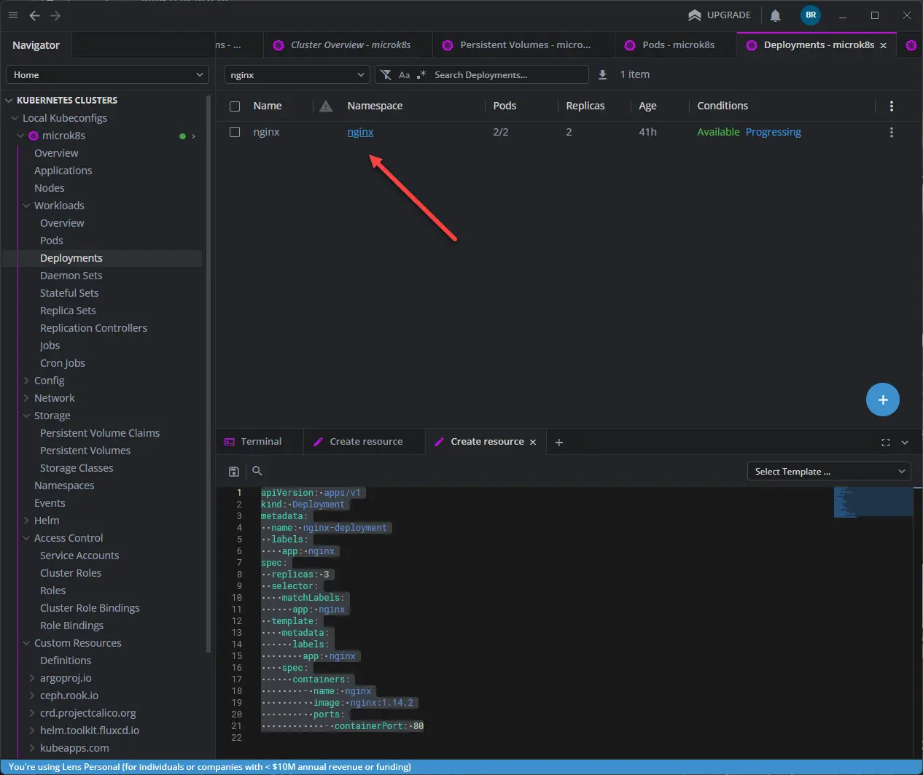The width and height of the screenshot is (923, 775).
Task: Maximize the bottom panel with fullscreen icon
Action: tap(885, 443)
